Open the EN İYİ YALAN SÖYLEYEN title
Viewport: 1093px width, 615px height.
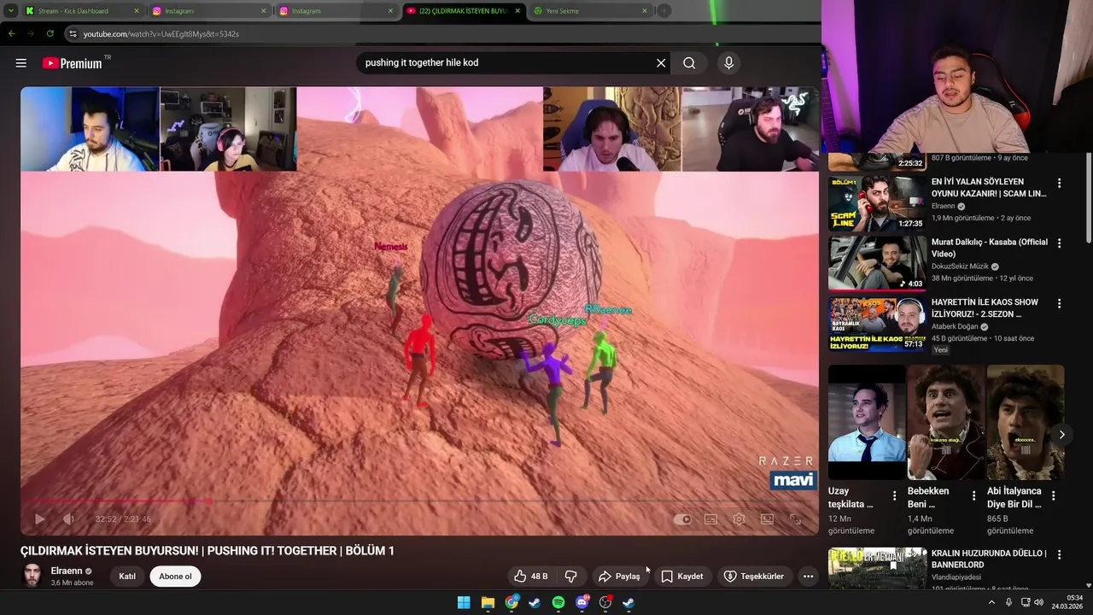(989, 188)
